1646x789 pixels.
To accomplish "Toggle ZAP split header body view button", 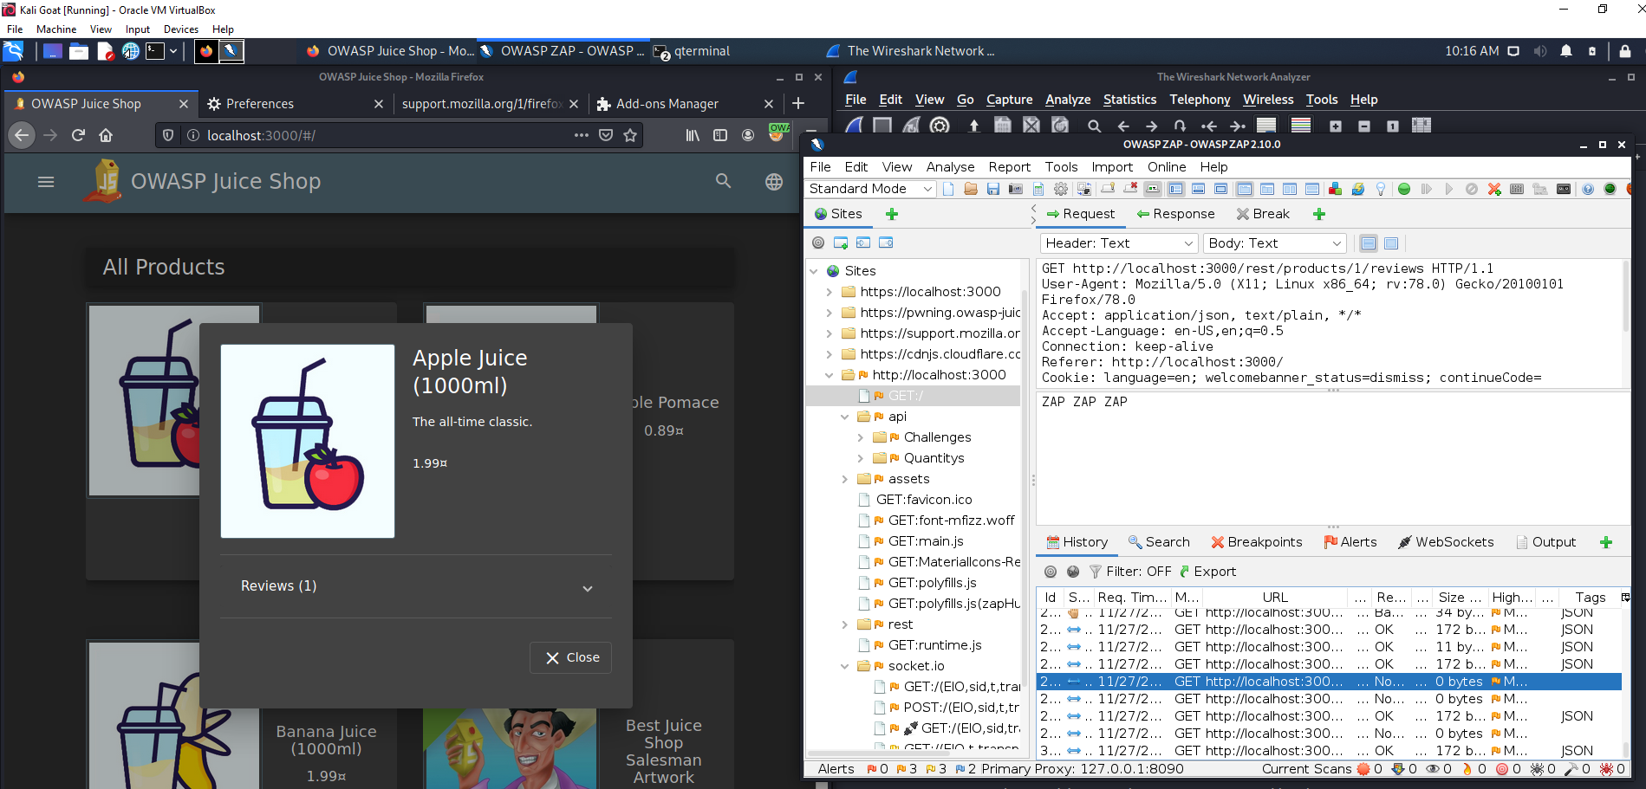I will pos(1369,243).
